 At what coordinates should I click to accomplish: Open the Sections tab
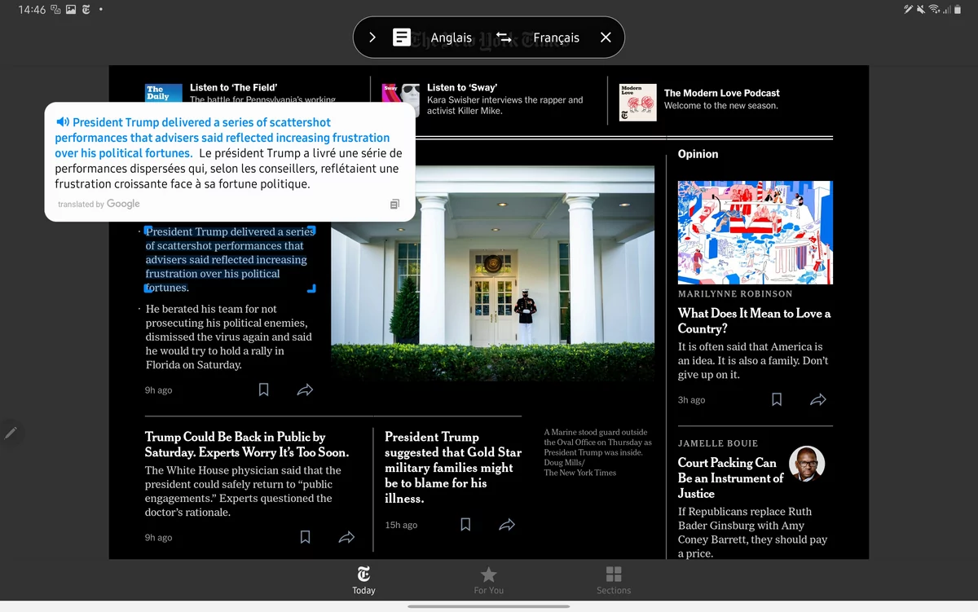614,580
